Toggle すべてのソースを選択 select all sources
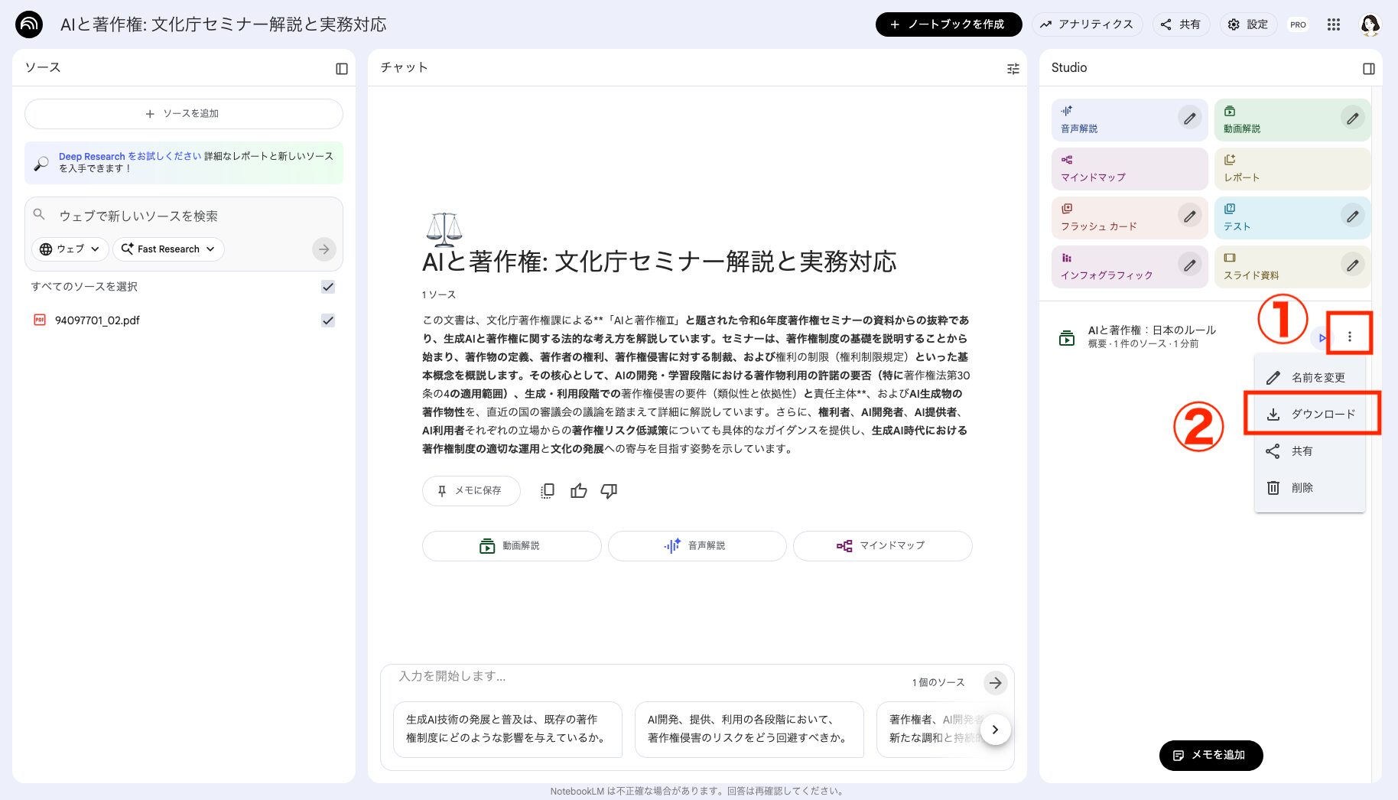Screen dimensions: 1398x800 (x=328, y=287)
